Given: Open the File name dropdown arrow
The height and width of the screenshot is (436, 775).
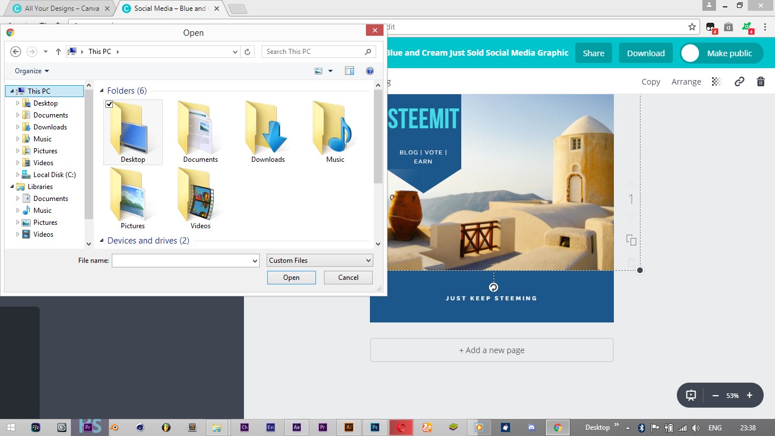Looking at the screenshot, I should tap(255, 261).
